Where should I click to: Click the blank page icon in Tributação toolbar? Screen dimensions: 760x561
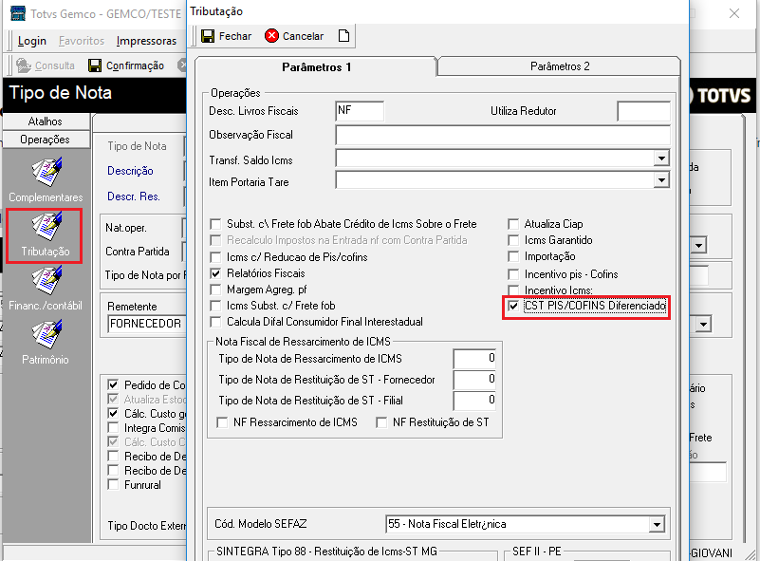[x=343, y=36]
